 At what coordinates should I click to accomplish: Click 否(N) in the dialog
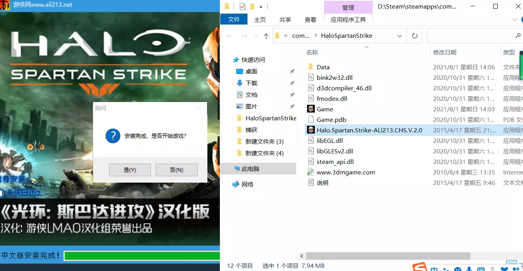pyautogui.click(x=177, y=170)
